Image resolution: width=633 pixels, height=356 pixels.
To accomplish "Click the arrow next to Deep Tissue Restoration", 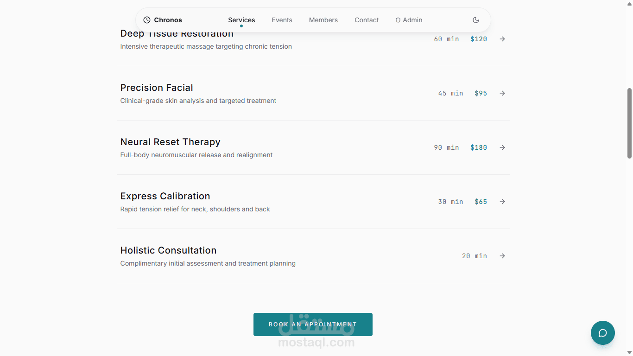I will click(x=502, y=39).
